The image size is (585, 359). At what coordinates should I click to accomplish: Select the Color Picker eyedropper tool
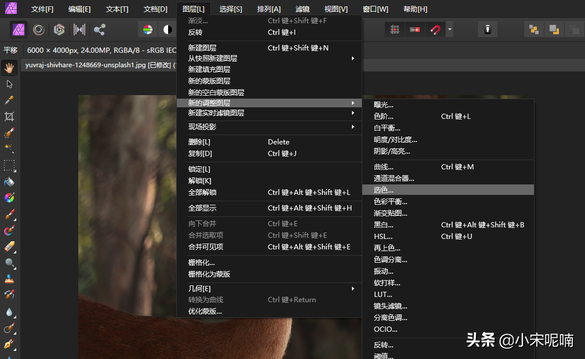coord(9,100)
